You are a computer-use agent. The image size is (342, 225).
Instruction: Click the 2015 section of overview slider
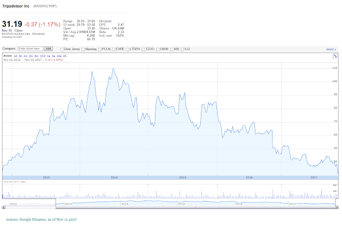click(x=181, y=204)
